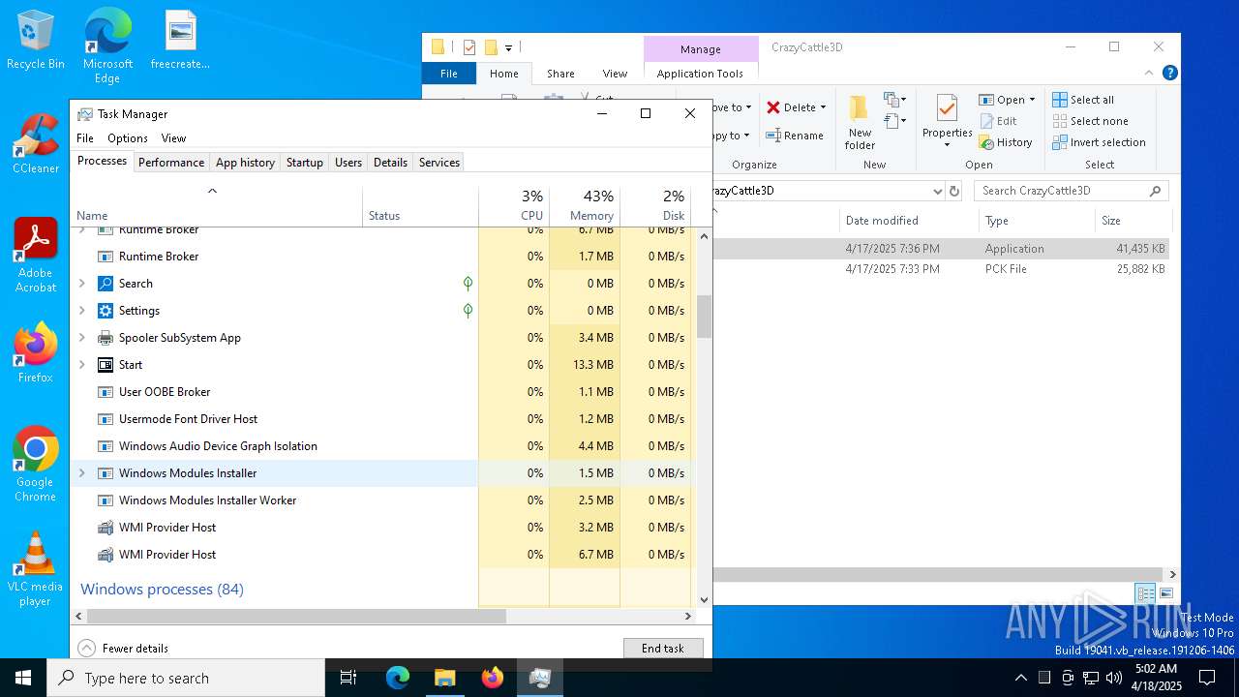Expand the Search process group
Image resolution: width=1239 pixels, height=697 pixels.
point(82,284)
